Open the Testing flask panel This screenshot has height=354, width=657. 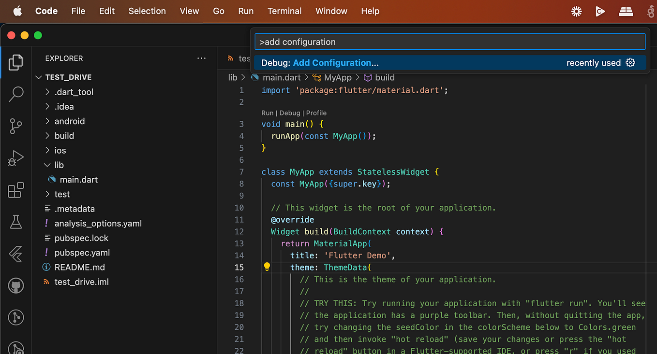tap(15, 222)
